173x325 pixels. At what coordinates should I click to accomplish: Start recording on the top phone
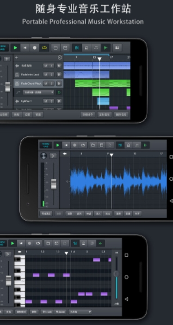(x=35, y=48)
